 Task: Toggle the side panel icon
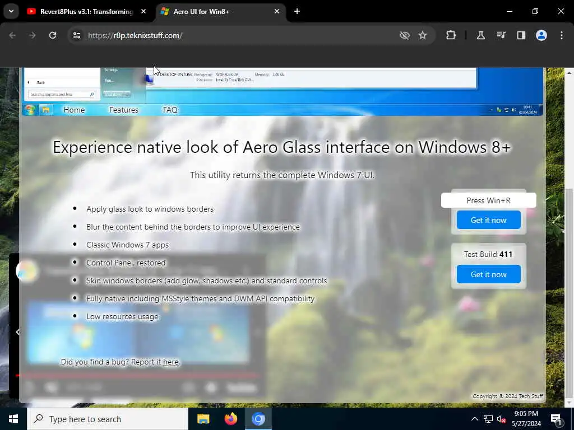pyautogui.click(x=521, y=35)
